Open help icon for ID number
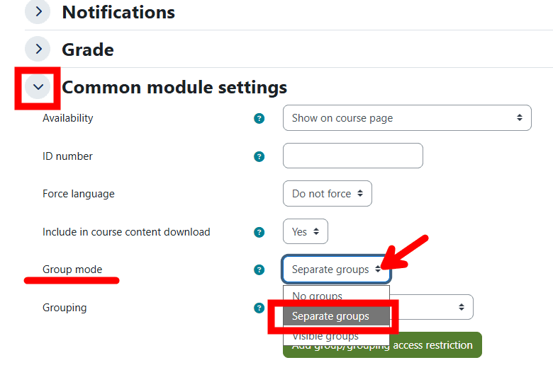The height and width of the screenshot is (365, 553). [x=259, y=156]
